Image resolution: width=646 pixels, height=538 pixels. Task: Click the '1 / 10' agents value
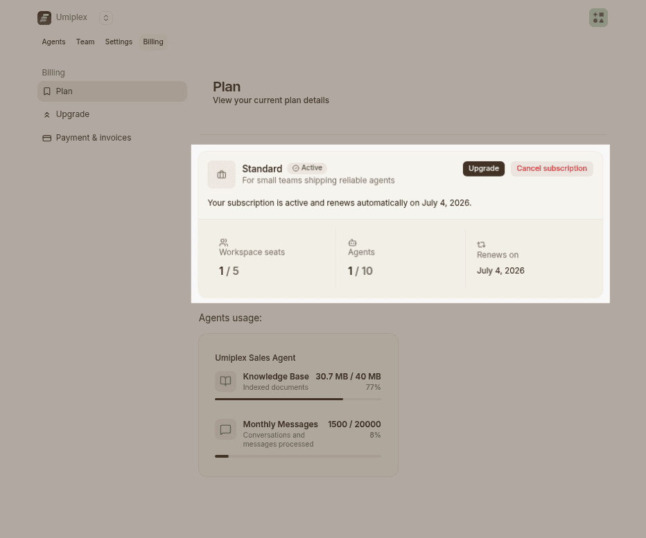(360, 271)
